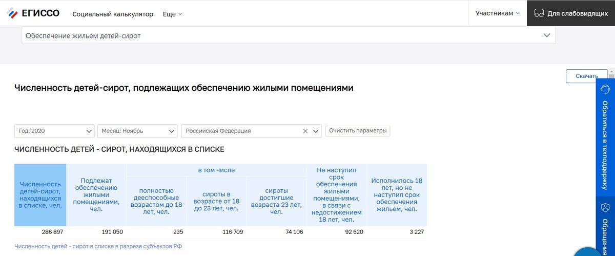Click the headset support icon
This screenshot has height=256, width=615.
click(x=605, y=89)
